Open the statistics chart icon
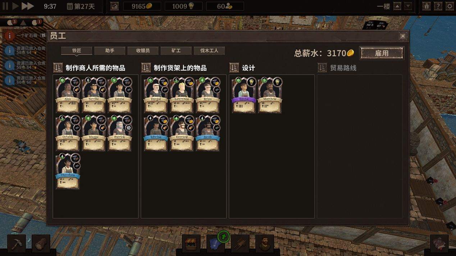This screenshot has width=456, height=256. [x=114, y=6]
